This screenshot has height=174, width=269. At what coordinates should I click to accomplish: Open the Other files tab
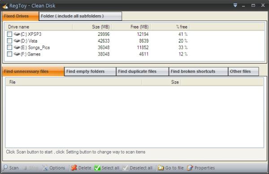[243, 72]
